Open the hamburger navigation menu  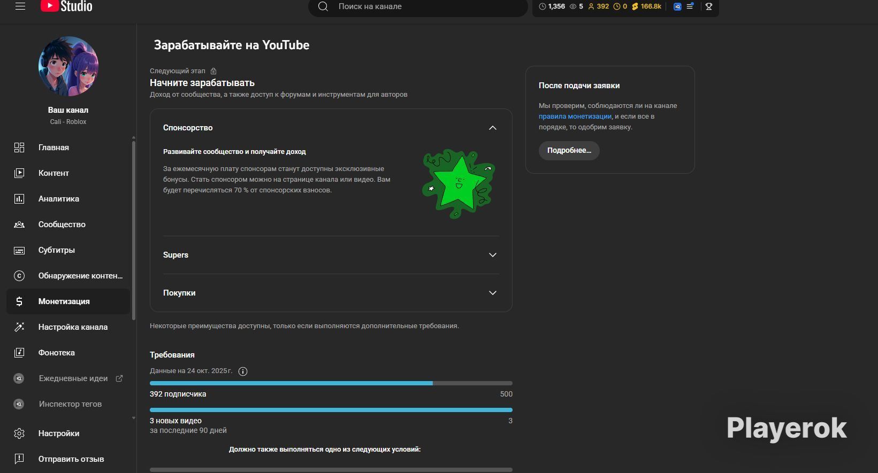point(20,6)
